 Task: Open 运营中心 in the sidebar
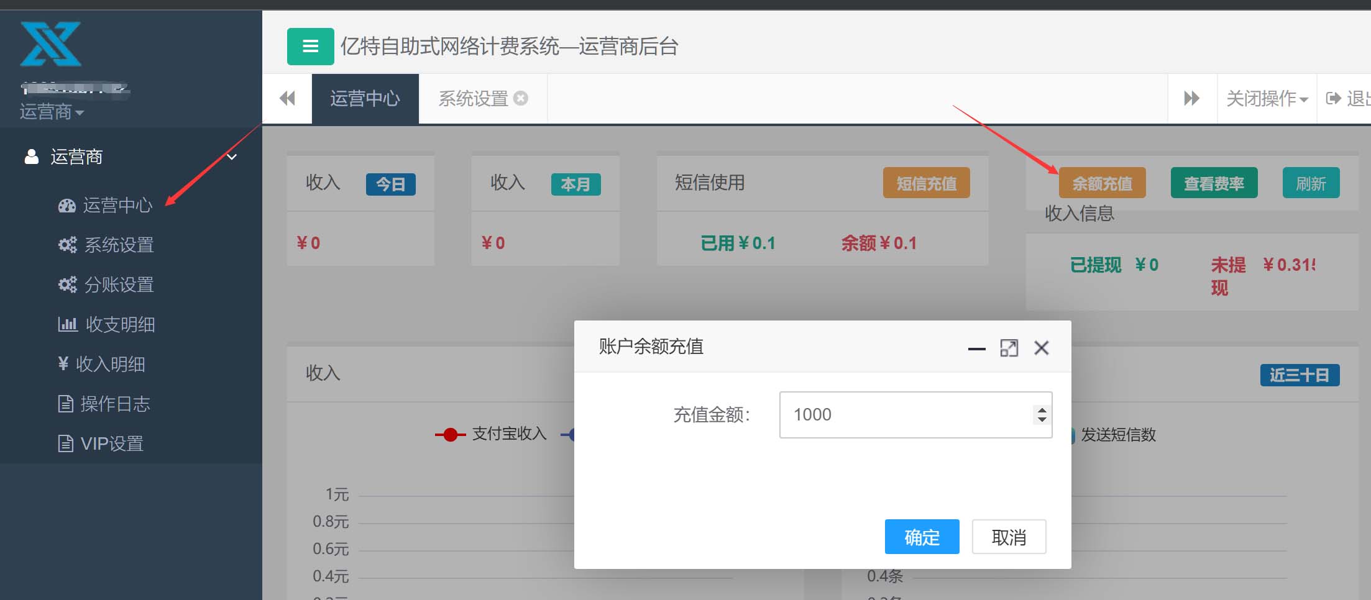pyautogui.click(x=117, y=206)
